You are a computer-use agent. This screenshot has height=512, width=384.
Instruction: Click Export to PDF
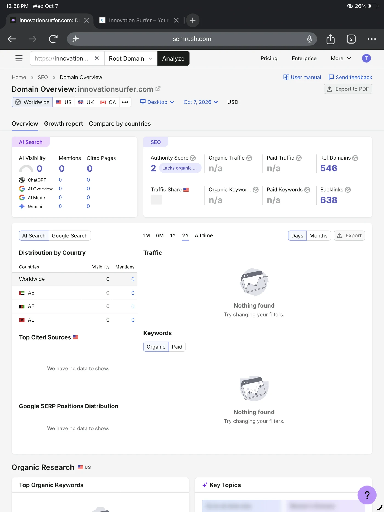coord(348,89)
